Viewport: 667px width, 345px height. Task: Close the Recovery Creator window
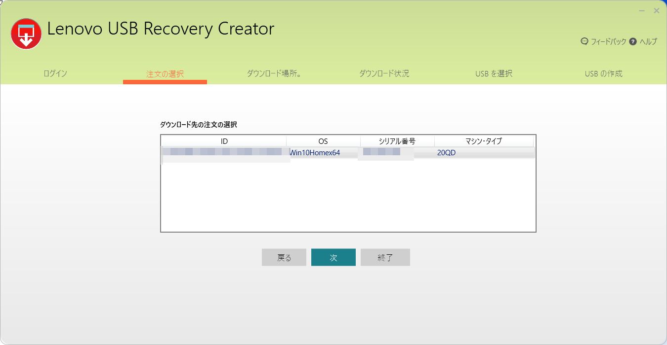(657, 10)
